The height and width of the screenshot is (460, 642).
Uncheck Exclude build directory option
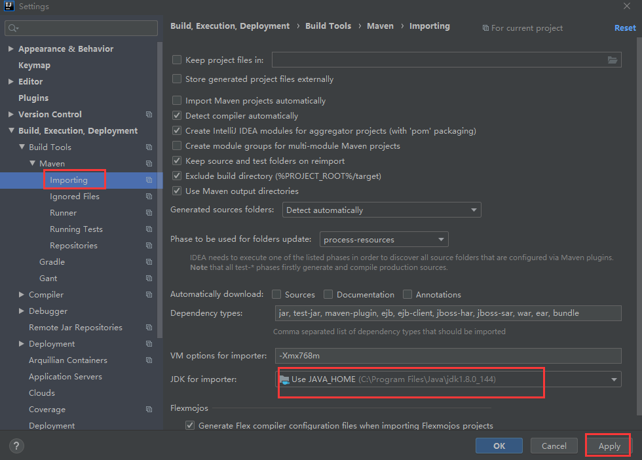tap(177, 176)
